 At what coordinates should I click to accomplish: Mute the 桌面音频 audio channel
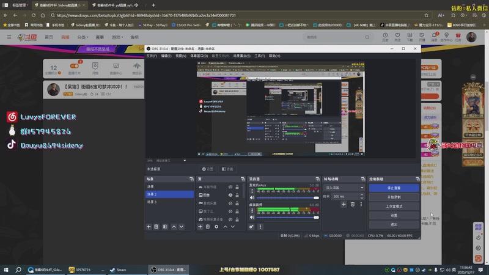tap(252, 217)
